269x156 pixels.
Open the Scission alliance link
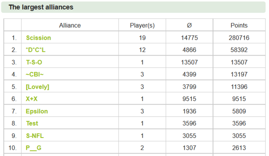(38, 38)
